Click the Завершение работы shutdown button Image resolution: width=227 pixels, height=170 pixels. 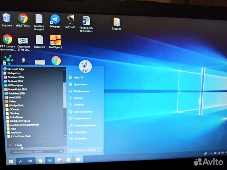click(83, 150)
